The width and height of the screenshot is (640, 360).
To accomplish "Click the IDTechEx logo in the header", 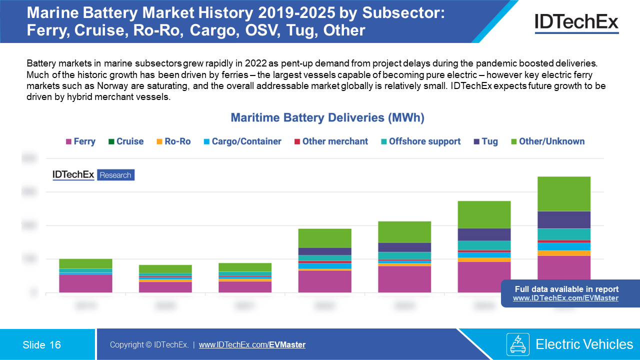I will (x=576, y=23).
